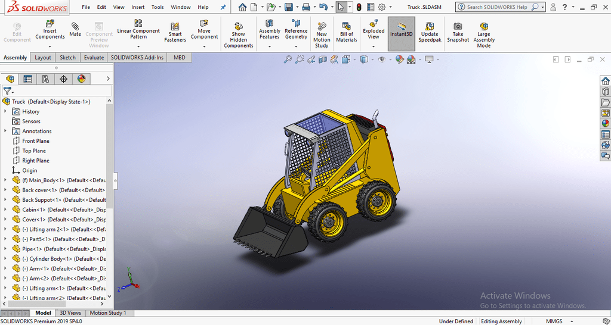
Task: Click the skid loader model in viewport
Action: [316, 183]
